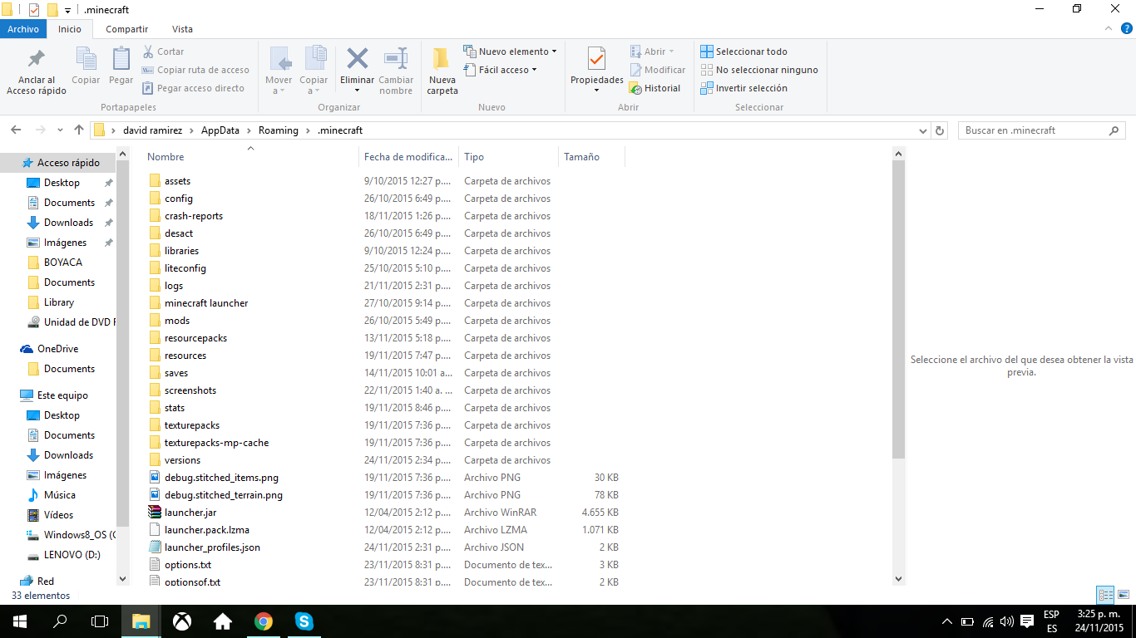Viewport: 1136px width, 638px height.
Task: Navigate back with the back arrow
Action: pyautogui.click(x=16, y=130)
